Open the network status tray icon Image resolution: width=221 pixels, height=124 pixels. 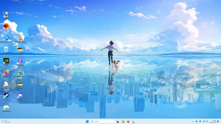[x=204, y=121]
